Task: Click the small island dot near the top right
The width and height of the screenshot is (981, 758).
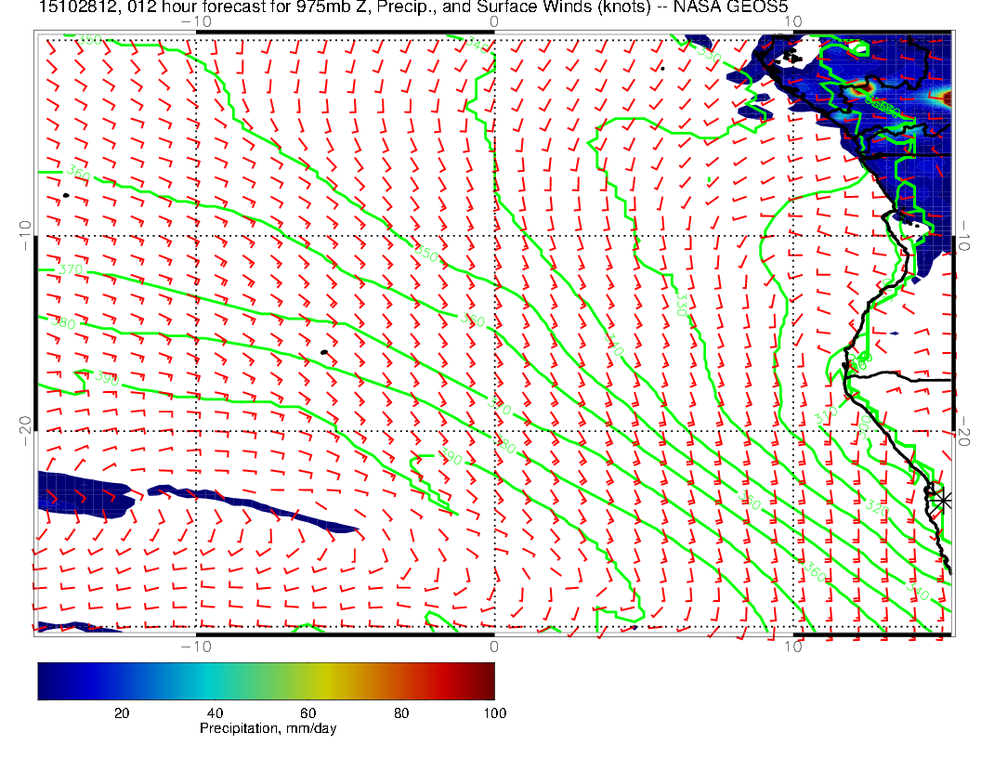Action: pos(662,68)
